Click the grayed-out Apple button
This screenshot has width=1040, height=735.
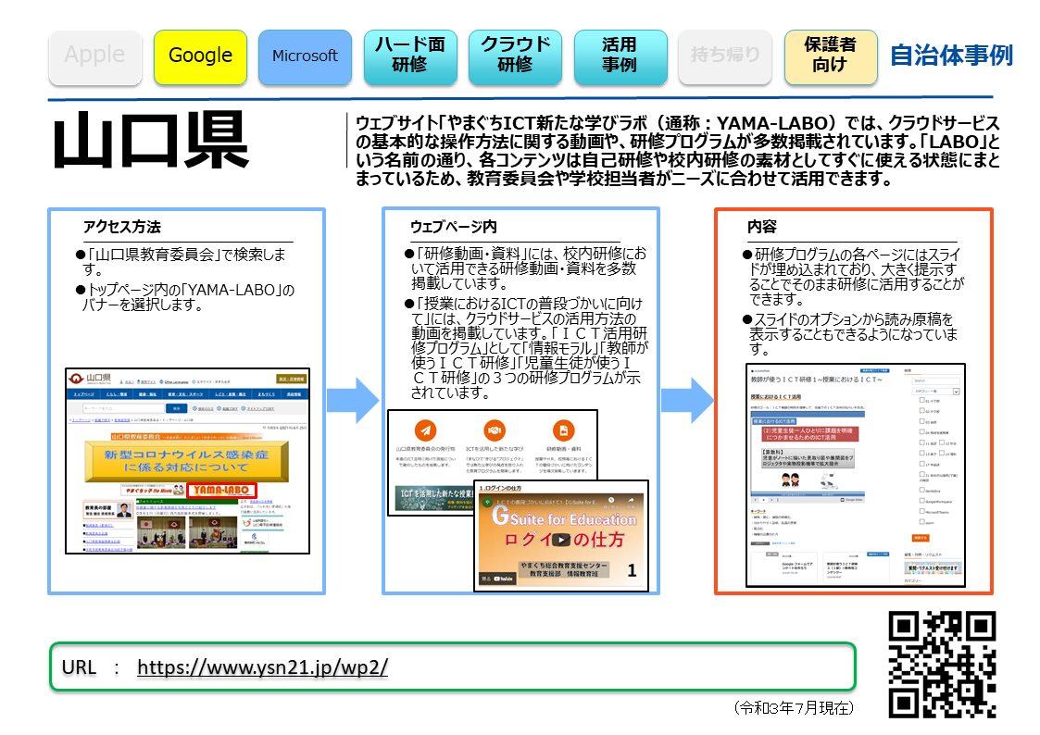click(94, 57)
